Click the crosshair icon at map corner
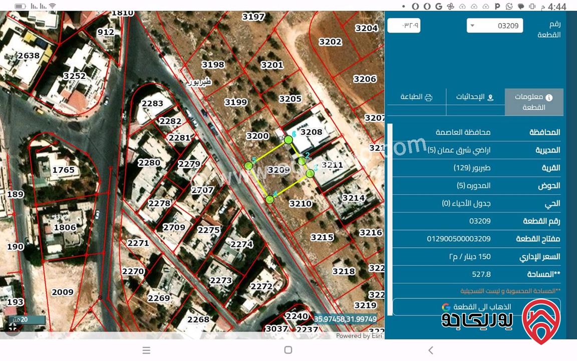The image size is (577, 361). tap(13, 327)
